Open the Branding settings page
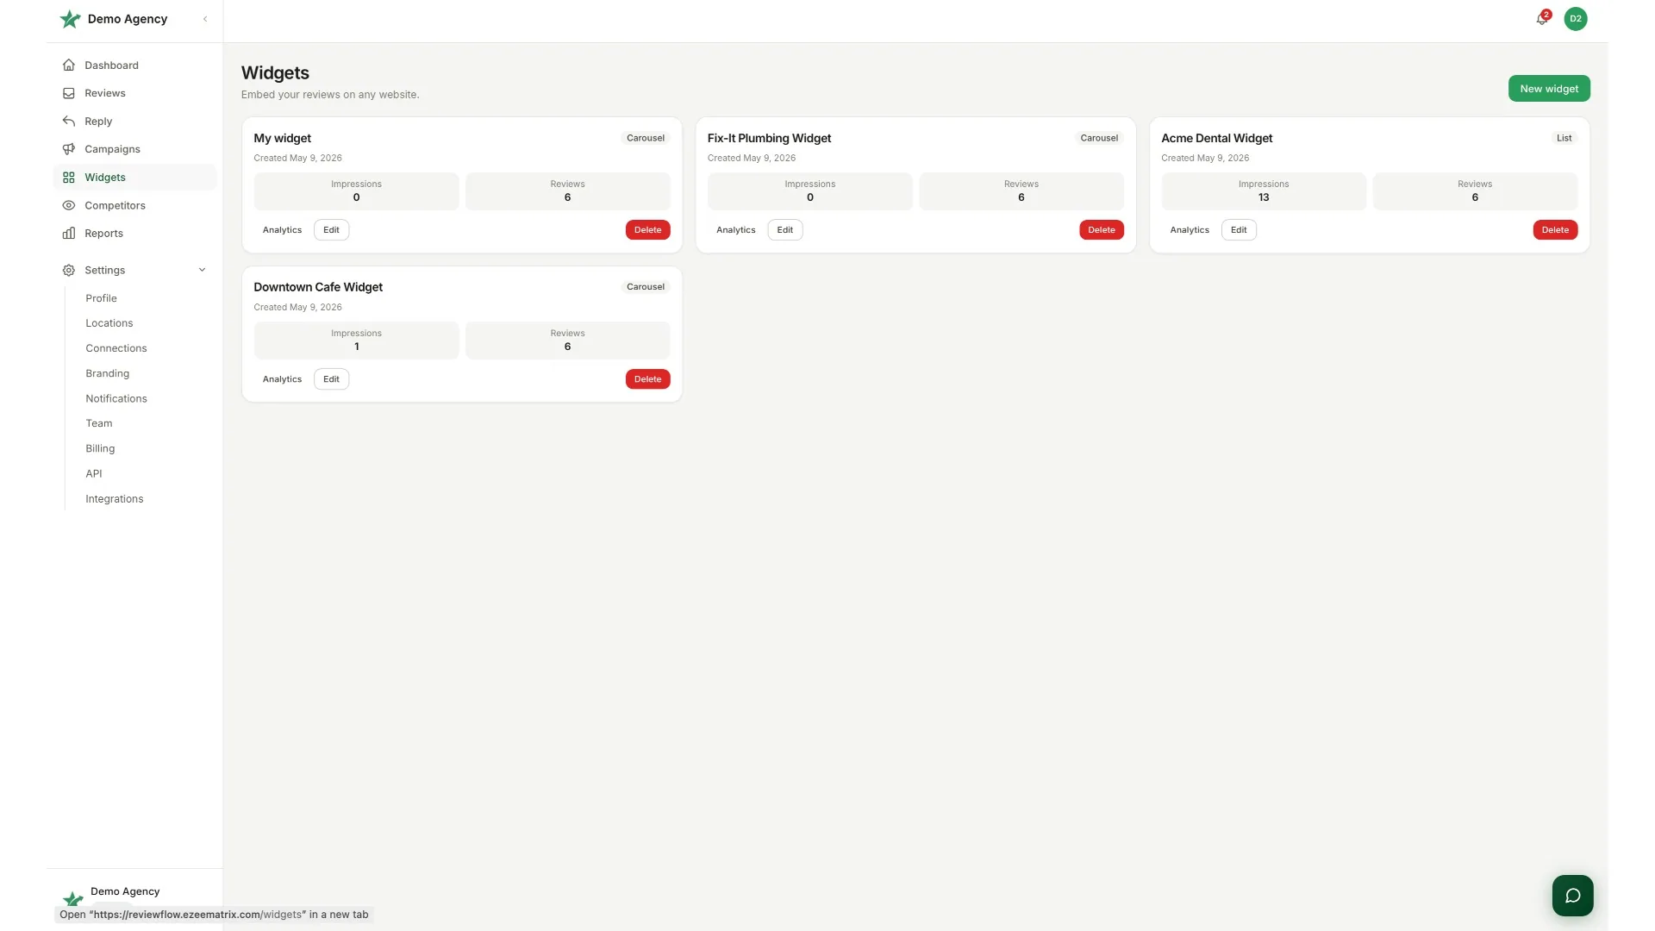 point(108,373)
